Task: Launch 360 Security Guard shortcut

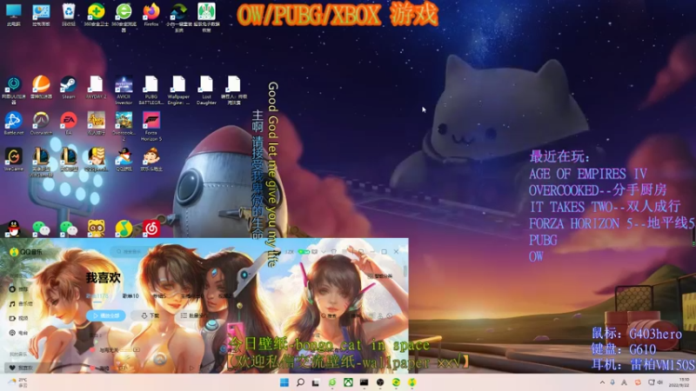Action: coord(96,14)
